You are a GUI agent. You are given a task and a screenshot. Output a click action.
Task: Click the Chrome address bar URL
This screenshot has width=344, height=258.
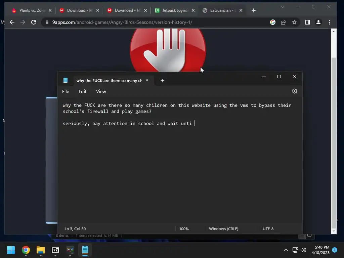point(122,22)
